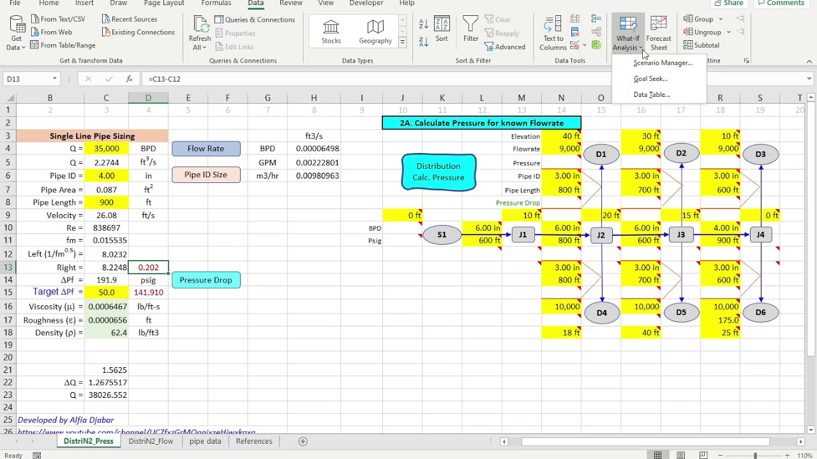
Task: Click the Consolidate icon
Action: pyautogui.click(x=596, y=19)
